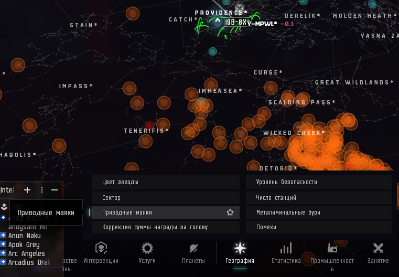
Task: Click the MOLDEN HEATH region label
Action: point(365,16)
